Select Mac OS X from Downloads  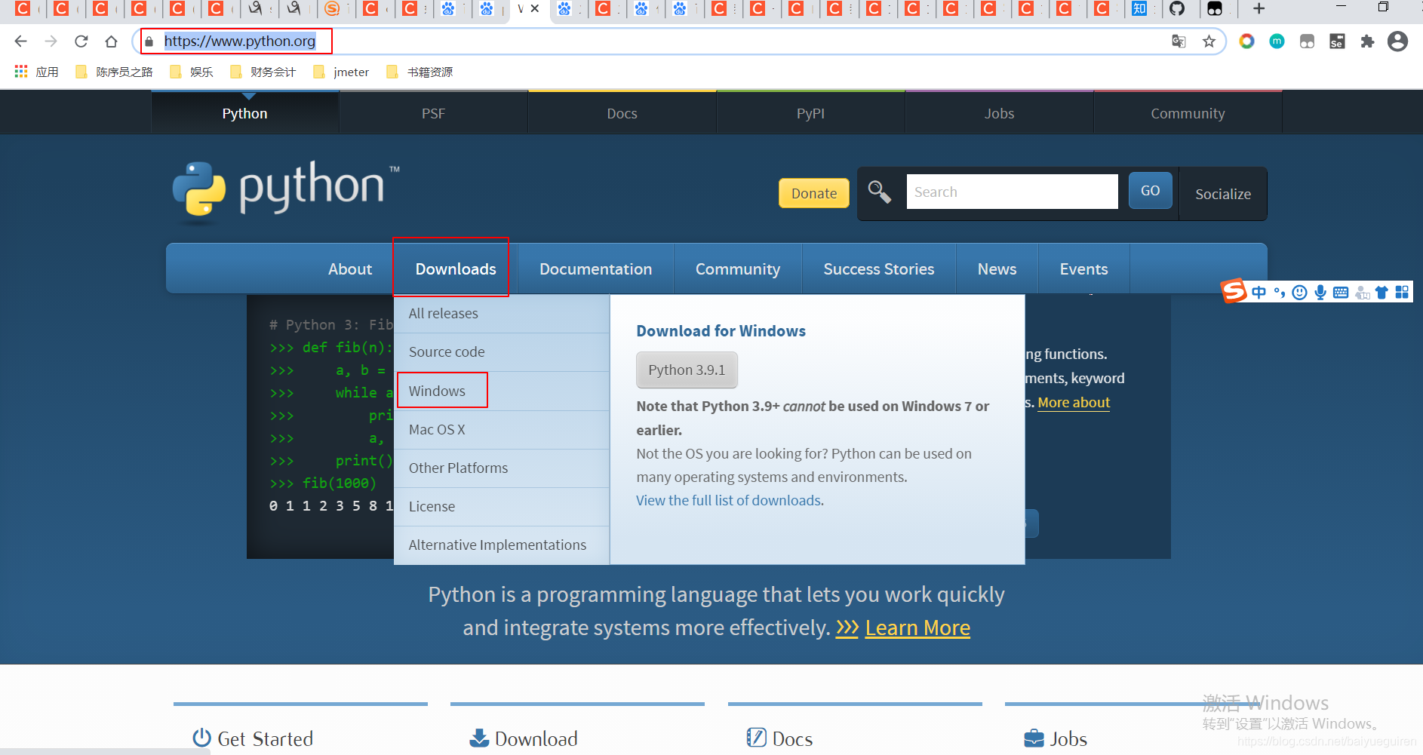(502, 430)
